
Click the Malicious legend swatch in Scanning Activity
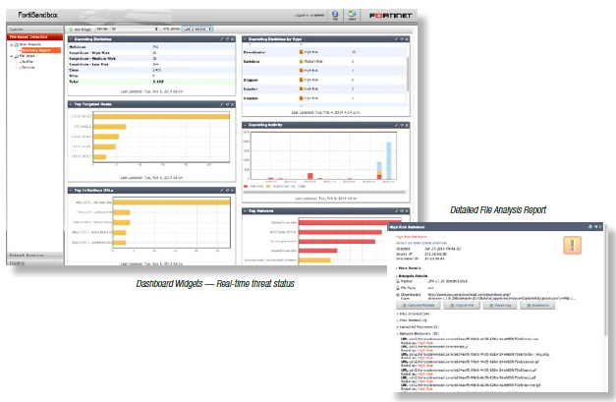(246, 187)
